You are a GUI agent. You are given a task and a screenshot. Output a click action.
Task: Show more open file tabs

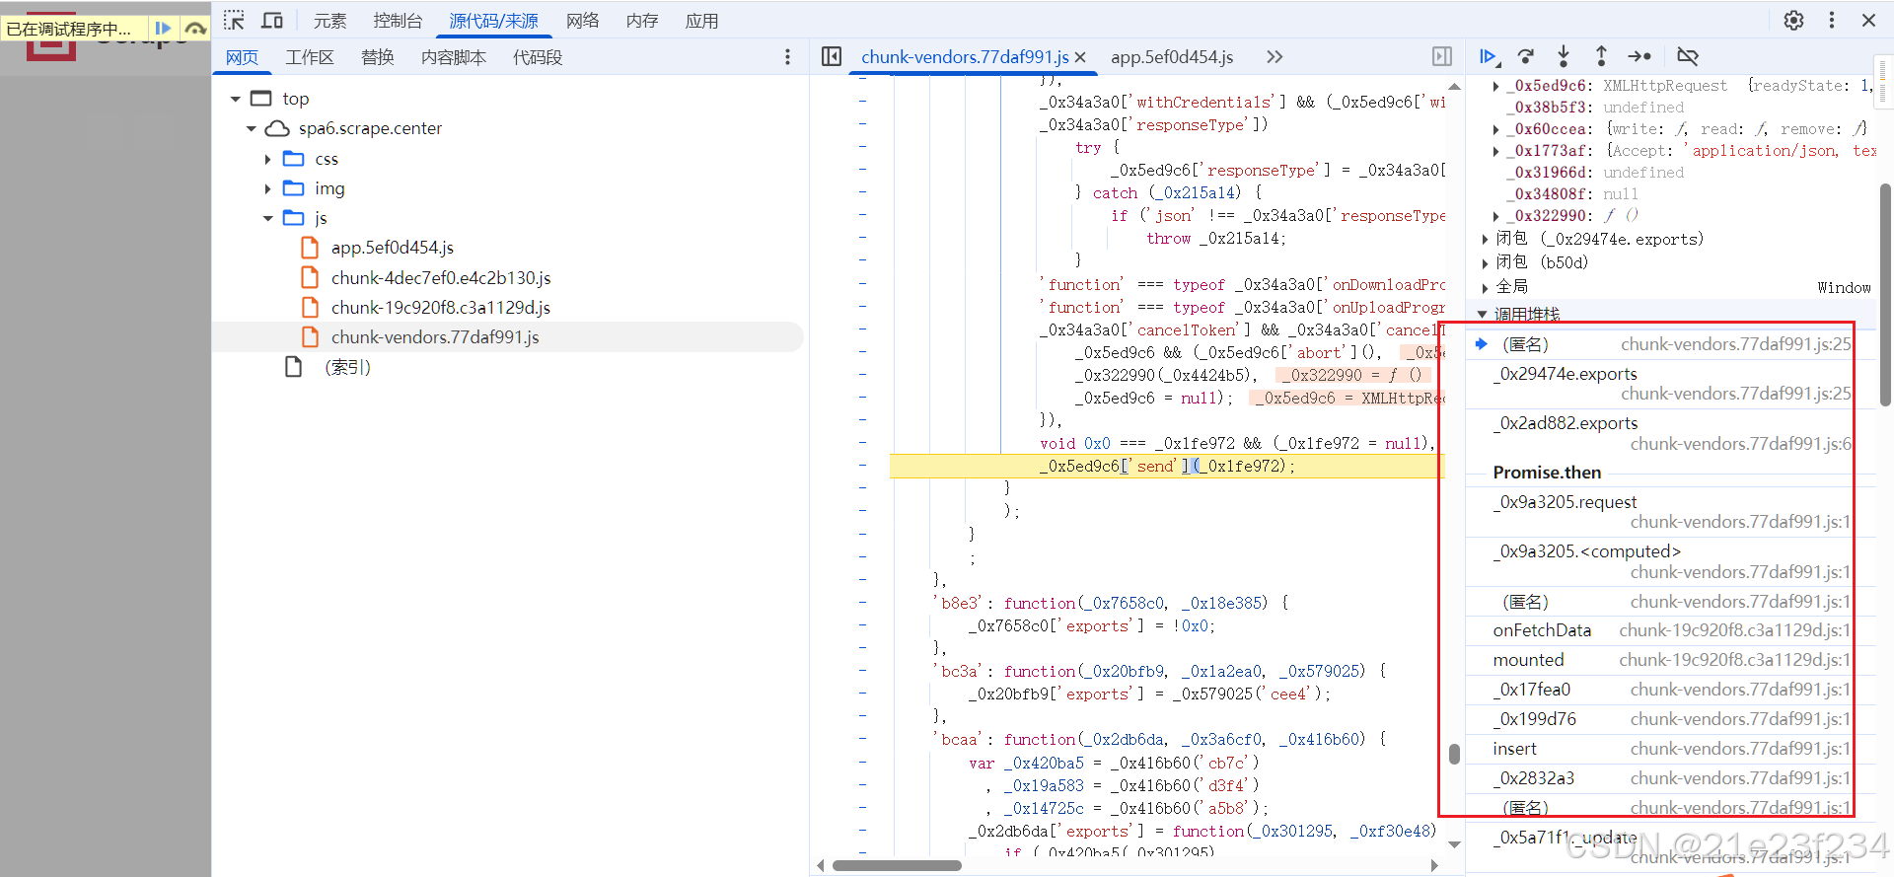click(x=1275, y=57)
